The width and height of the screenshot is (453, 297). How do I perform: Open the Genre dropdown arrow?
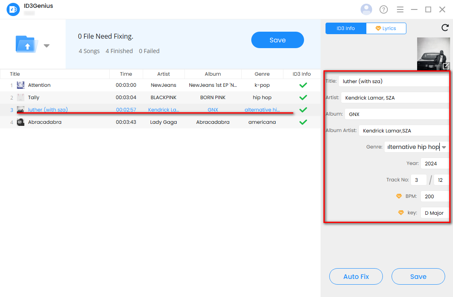click(444, 147)
